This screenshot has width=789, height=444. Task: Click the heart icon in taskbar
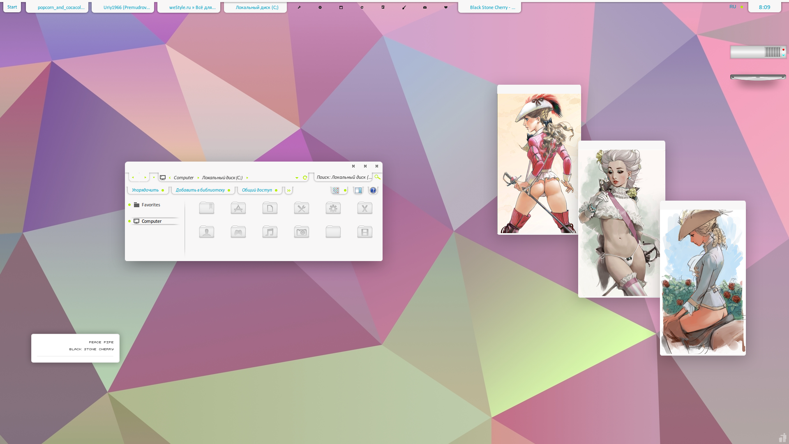tap(446, 7)
